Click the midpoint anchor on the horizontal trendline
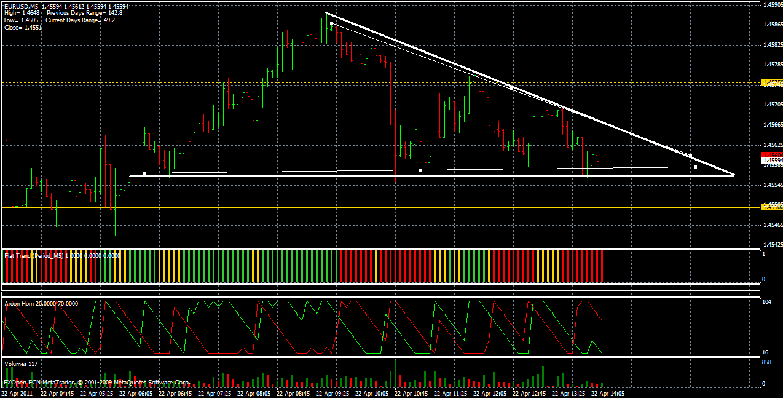 point(419,170)
